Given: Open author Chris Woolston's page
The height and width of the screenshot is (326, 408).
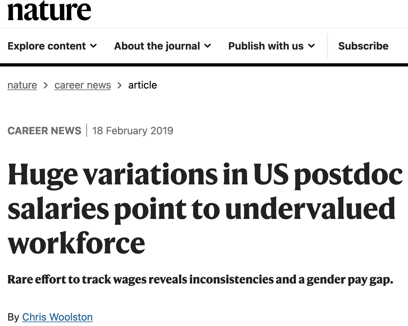Looking at the screenshot, I should 58,317.
